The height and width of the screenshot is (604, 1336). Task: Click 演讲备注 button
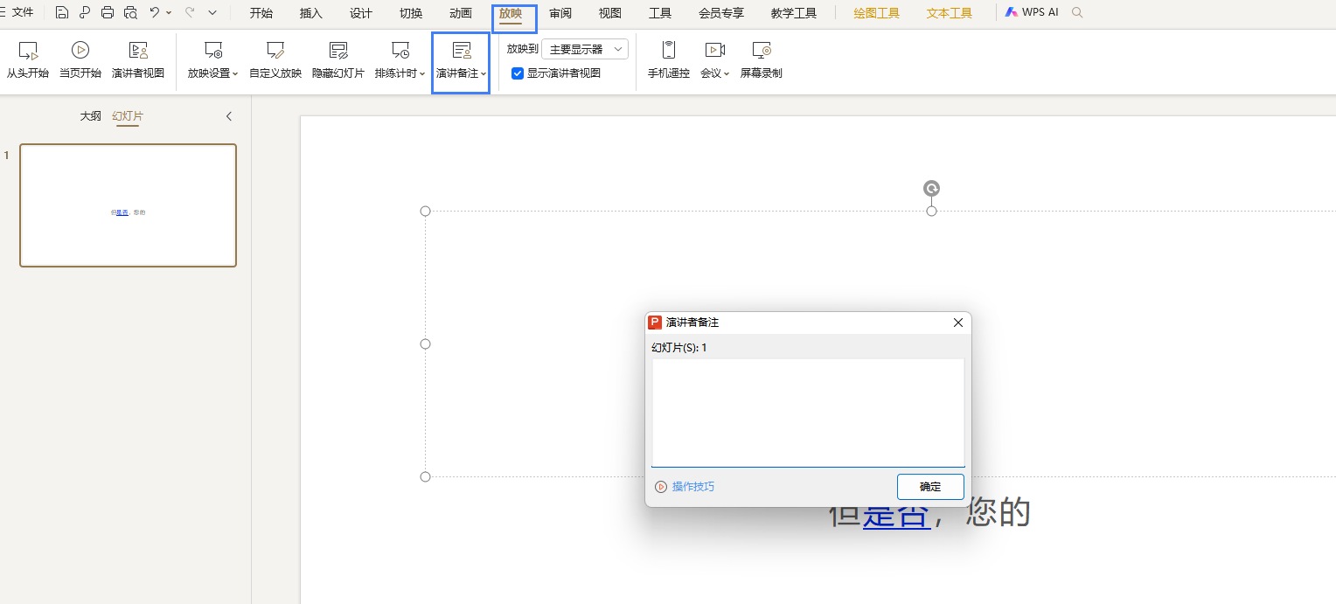point(461,60)
